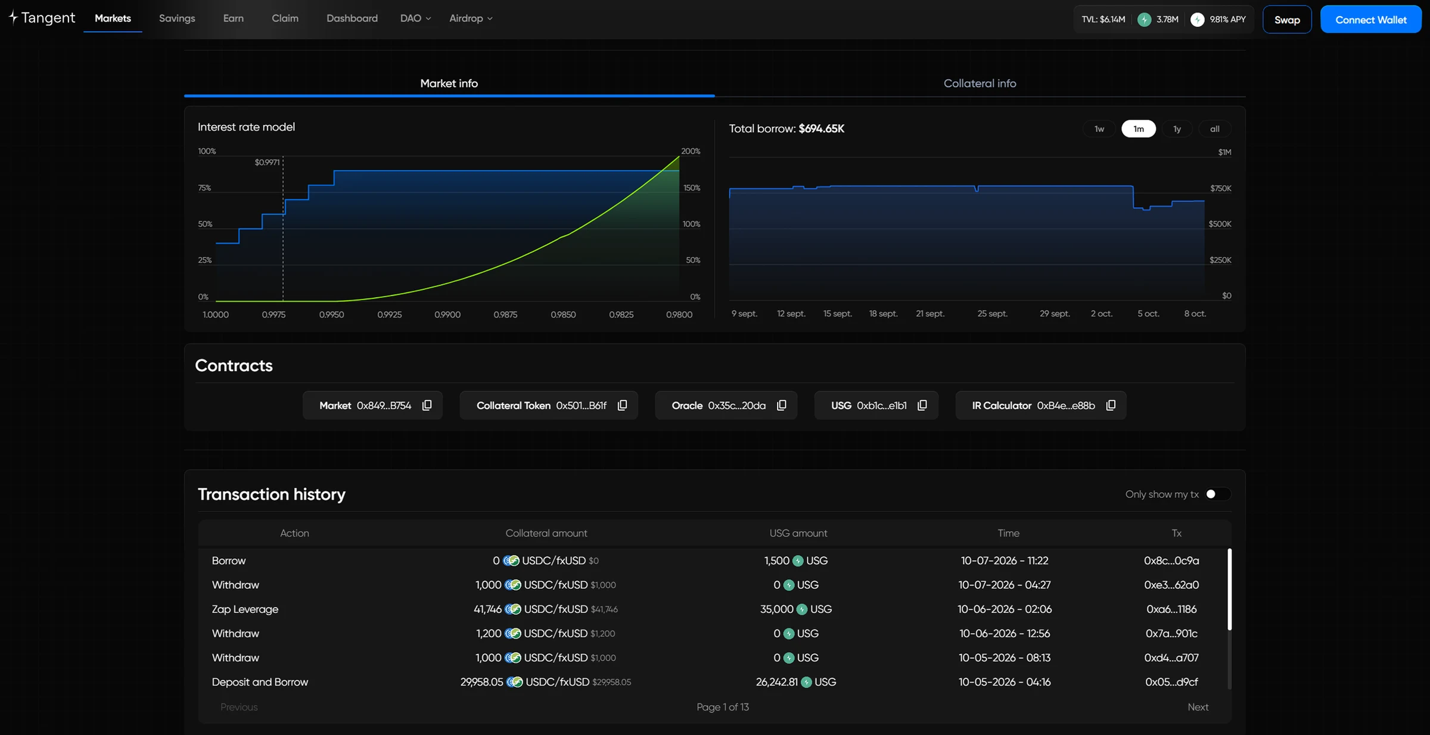
Task: Open transaction 0x05...d9cf
Action: [x=1171, y=682]
